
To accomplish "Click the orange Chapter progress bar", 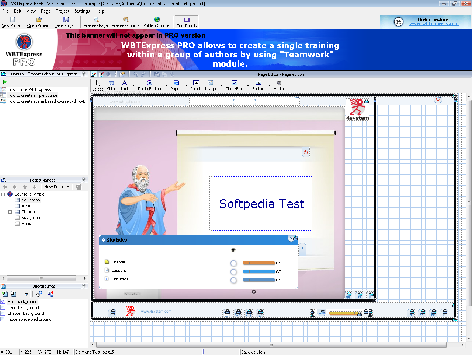I will pos(259,263).
